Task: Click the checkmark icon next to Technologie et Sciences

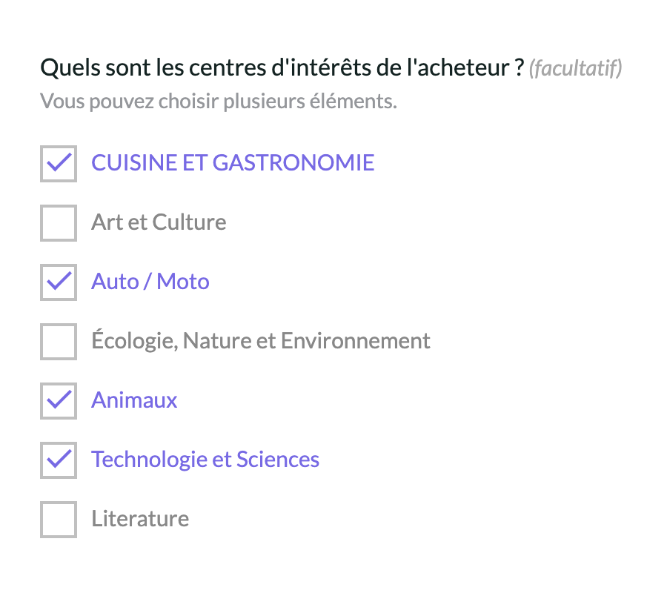Action: [59, 459]
